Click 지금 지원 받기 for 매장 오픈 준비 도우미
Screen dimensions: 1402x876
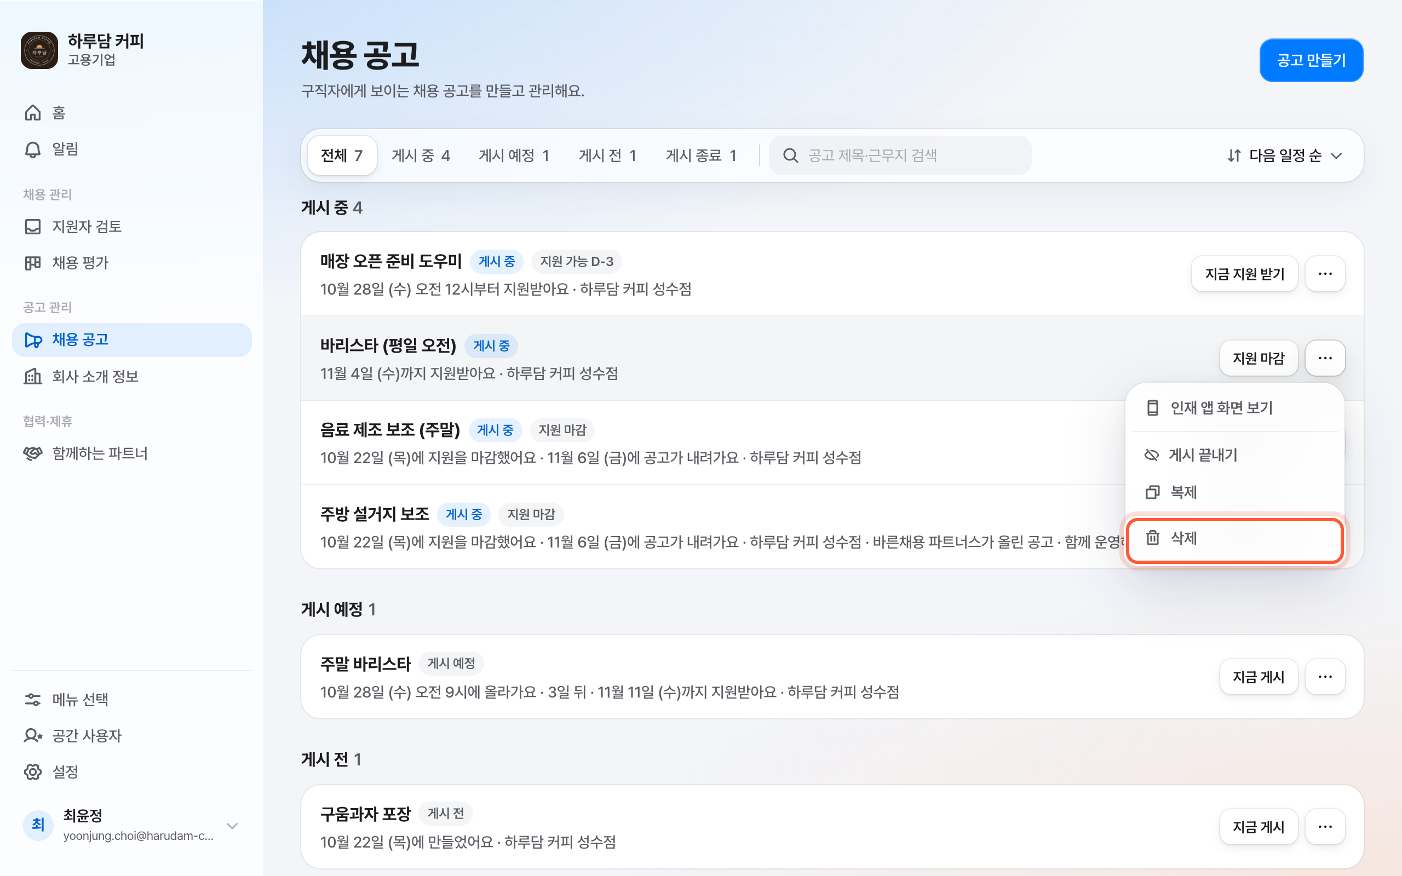pyautogui.click(x=1244, y=274)
